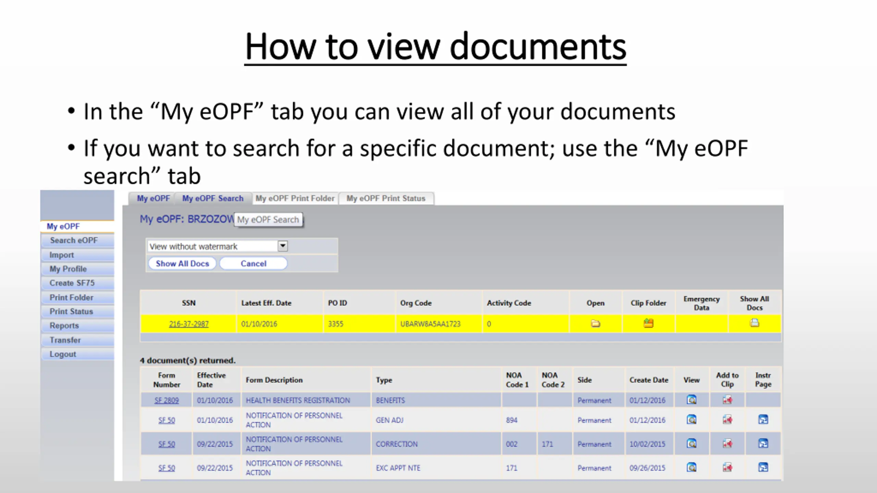Open the Import sidebar item
The height and width of the screenshot is (493, 877).
click(77, 255)
